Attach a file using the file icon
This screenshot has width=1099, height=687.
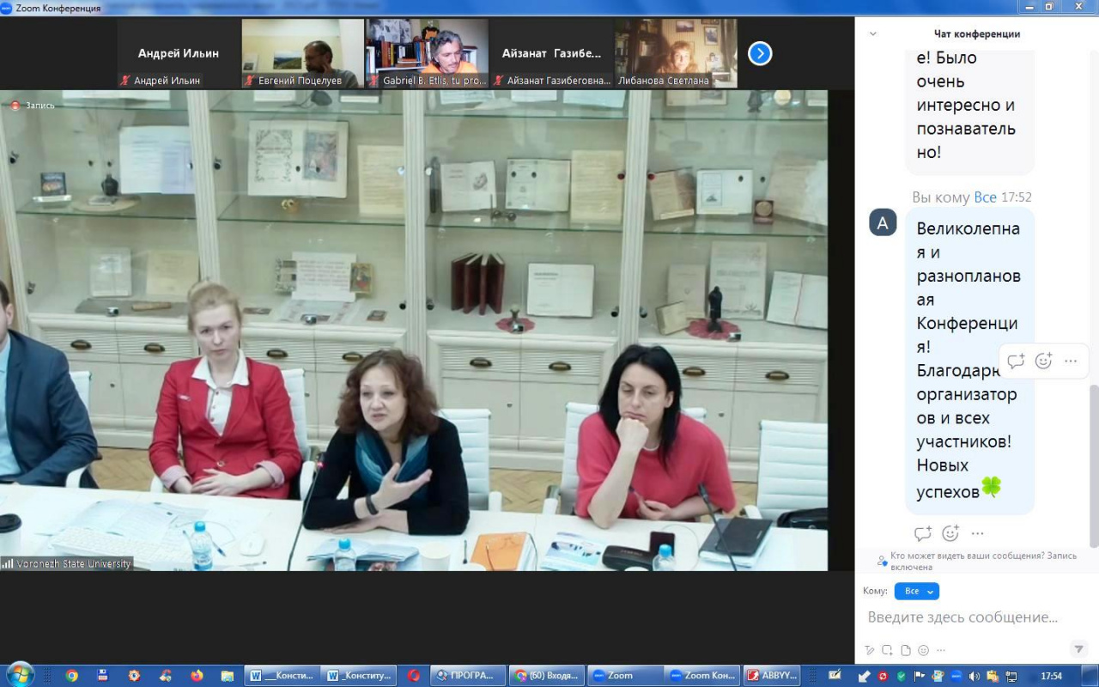point(905,650)
